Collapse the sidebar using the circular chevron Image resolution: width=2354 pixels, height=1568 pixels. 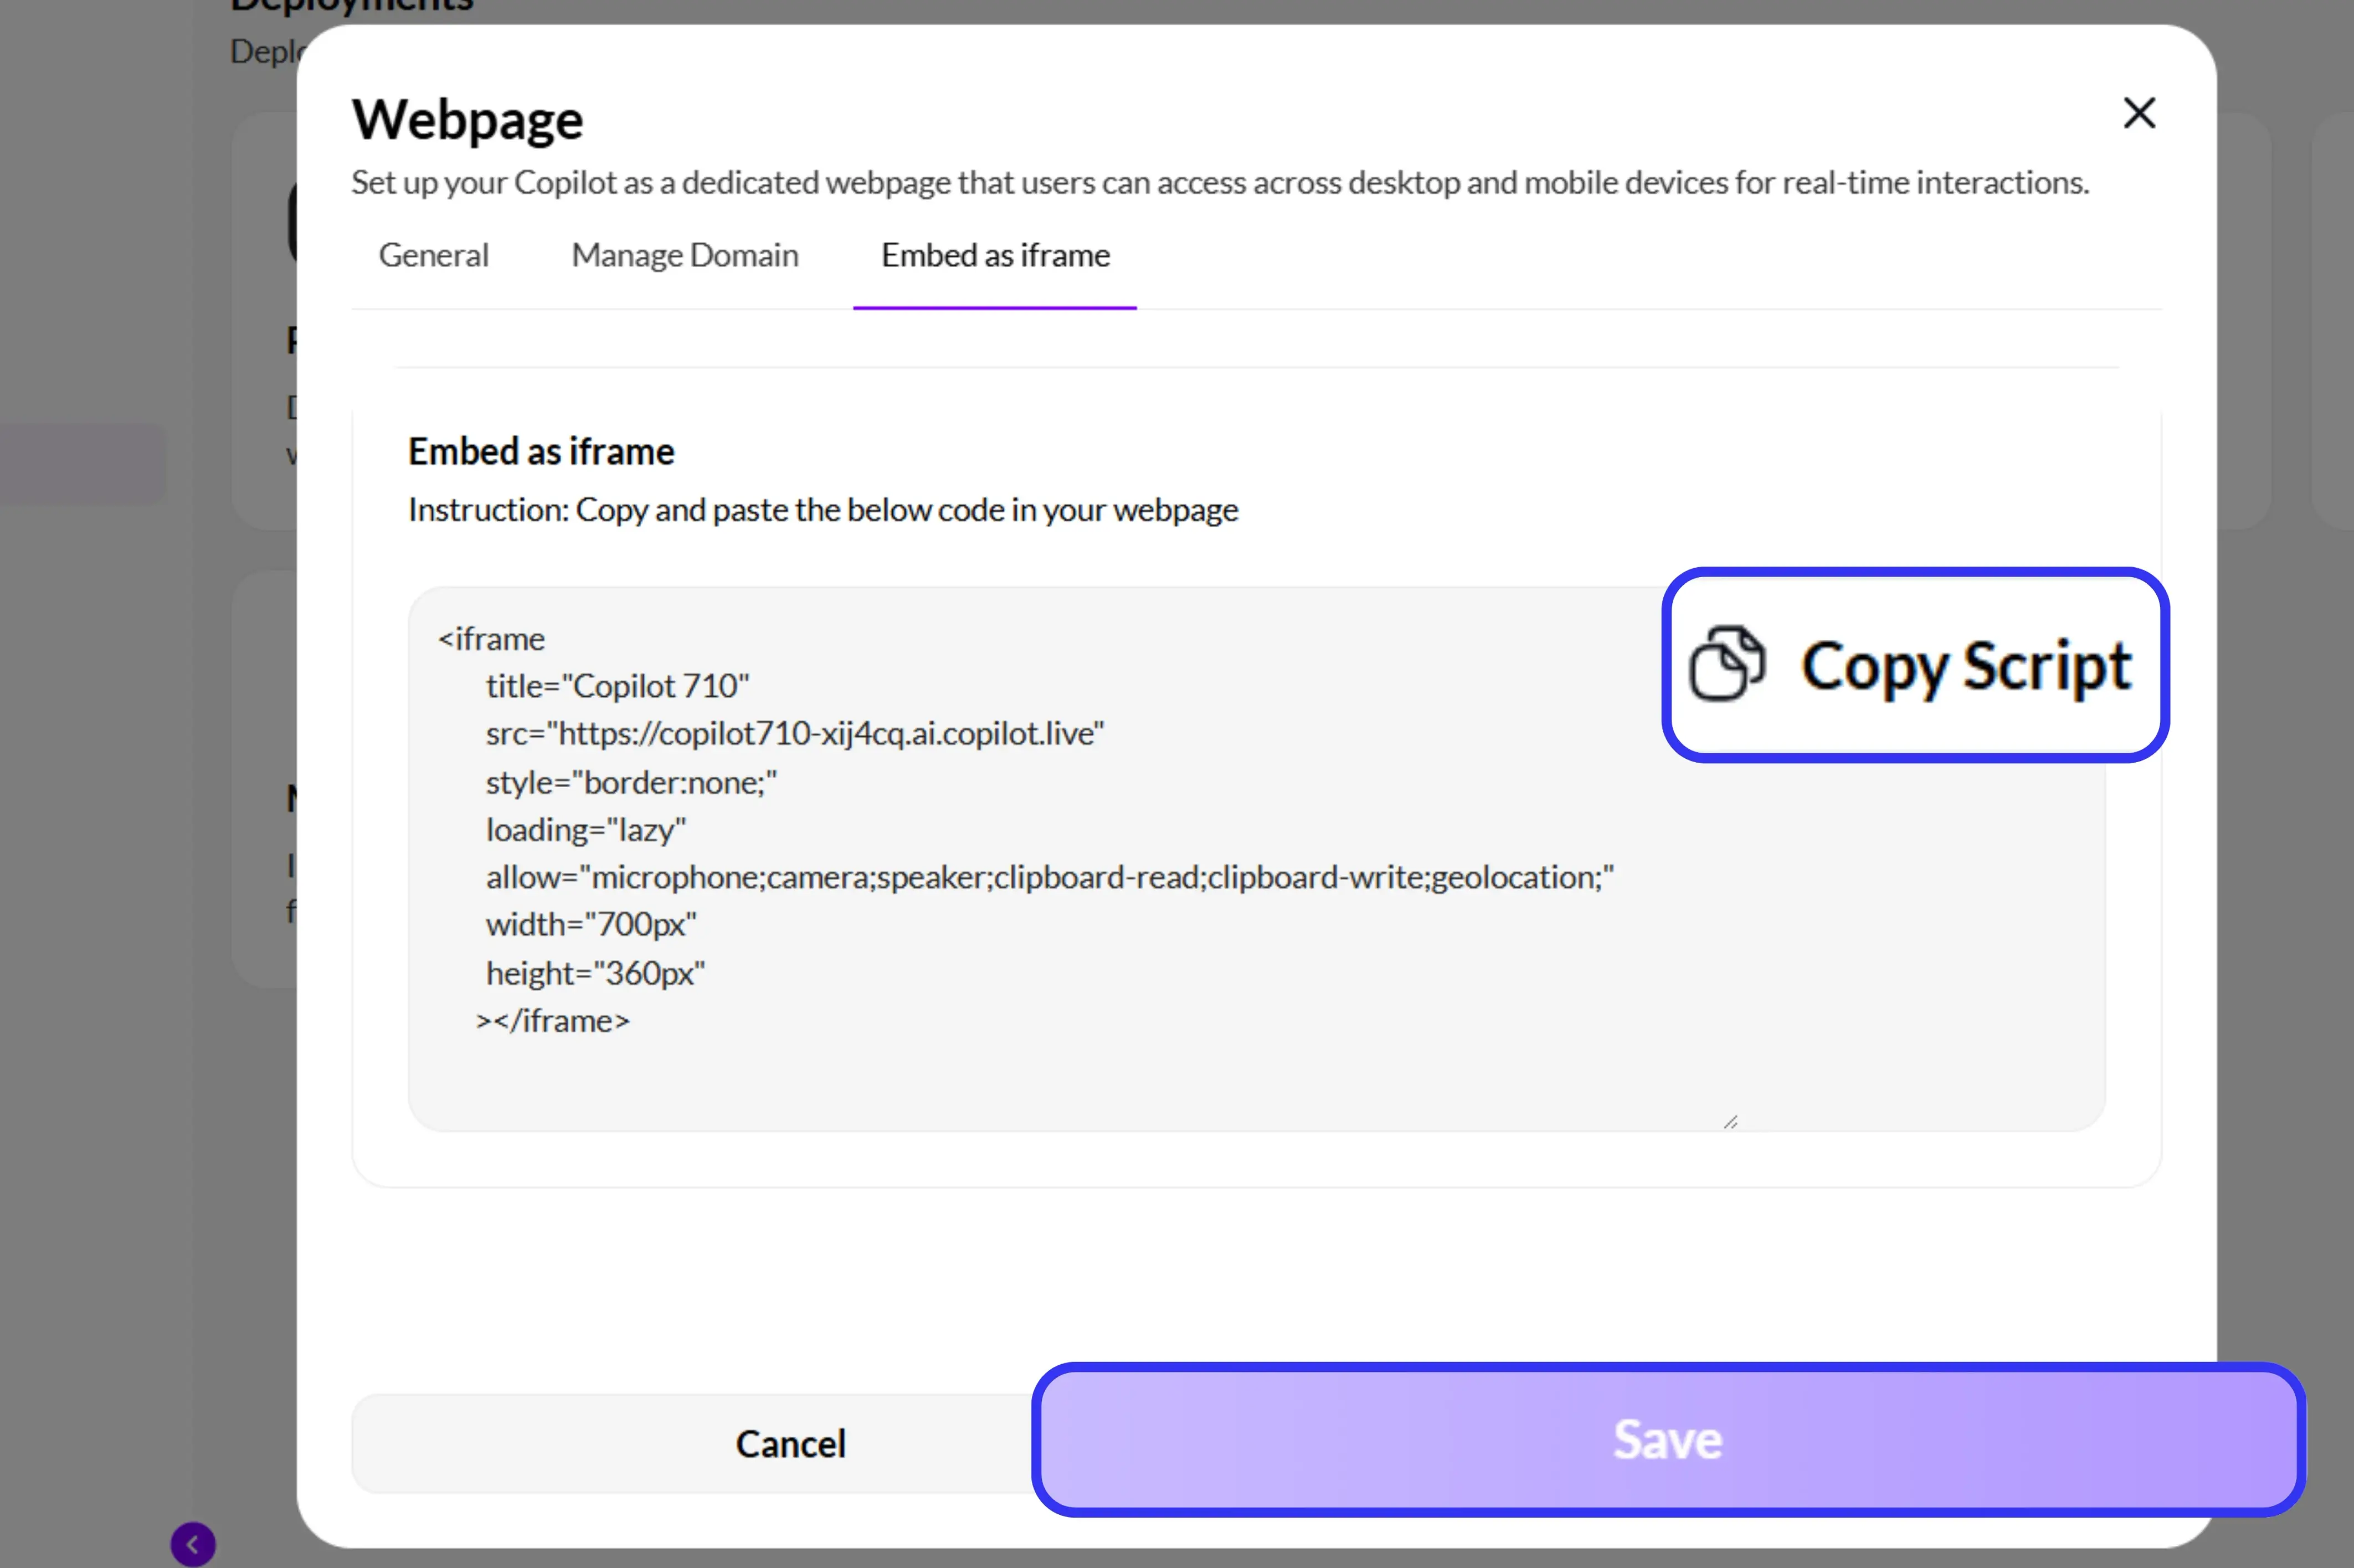pyautogui.click(x=194, y=1543)
